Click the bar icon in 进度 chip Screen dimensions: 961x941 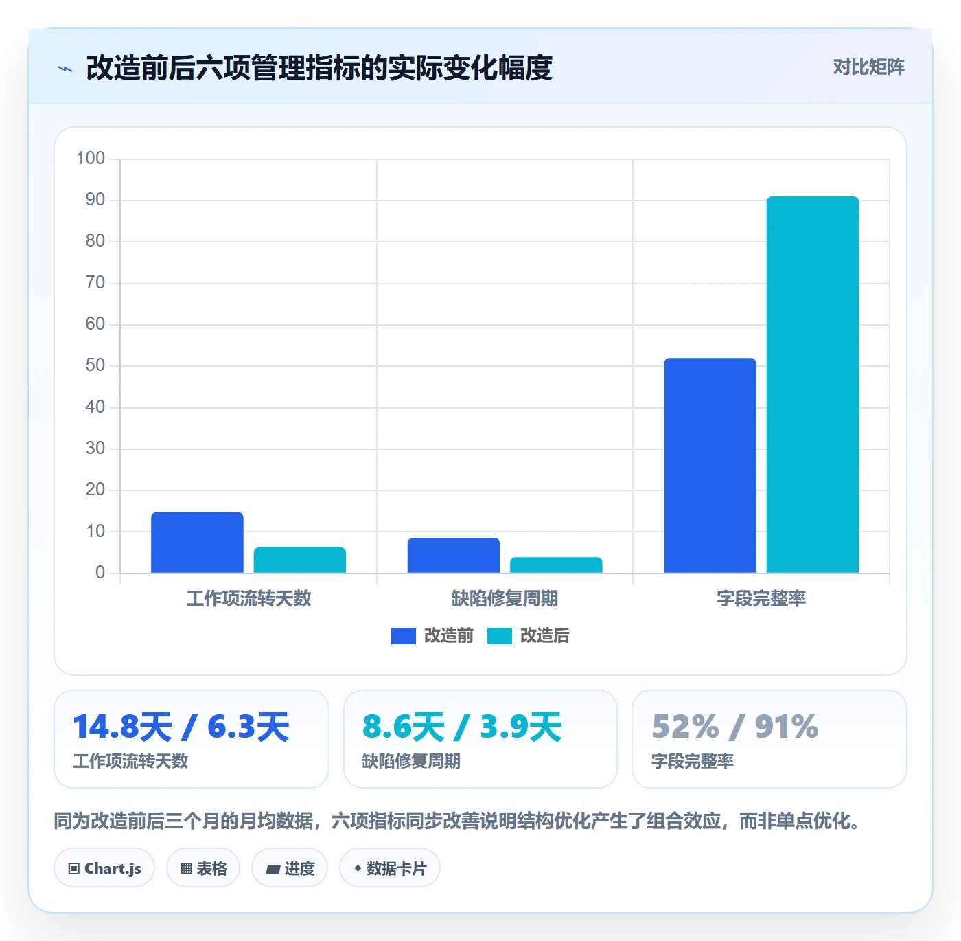pos(273,870)
